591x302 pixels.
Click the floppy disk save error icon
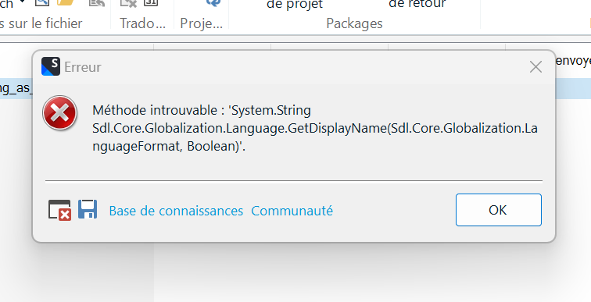(x=88, y=209)
